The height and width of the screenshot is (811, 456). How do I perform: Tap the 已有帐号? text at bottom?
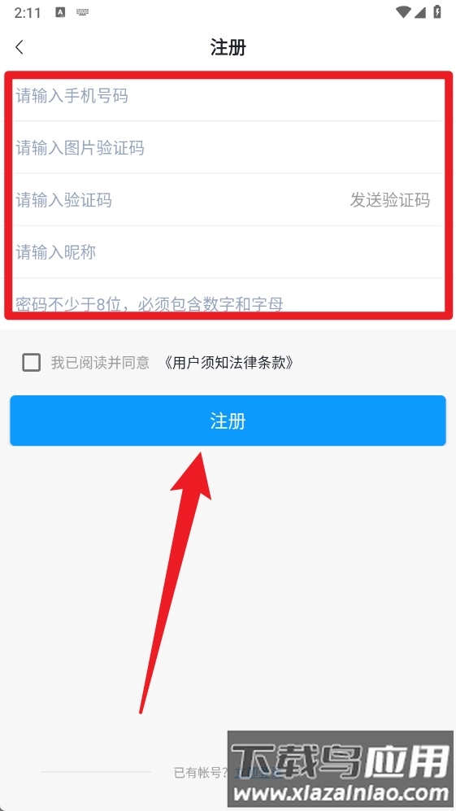pyautogui.click(x=201, y=773)
